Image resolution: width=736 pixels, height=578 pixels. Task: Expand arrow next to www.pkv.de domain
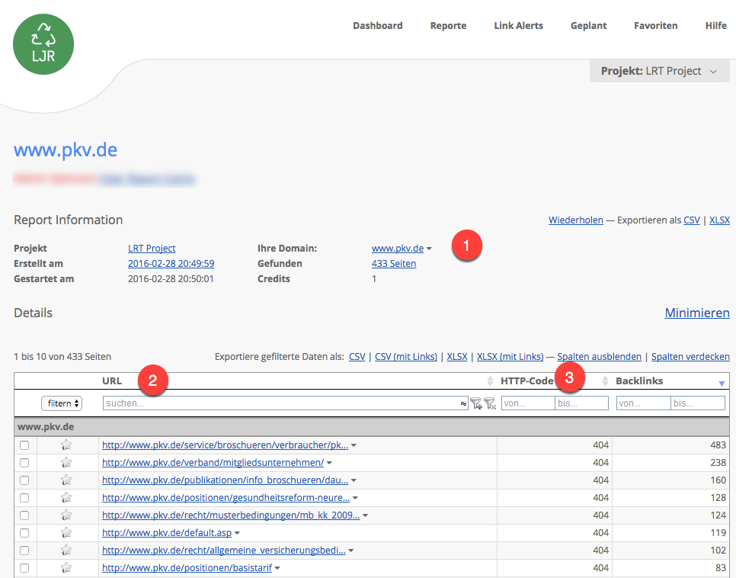429,249
